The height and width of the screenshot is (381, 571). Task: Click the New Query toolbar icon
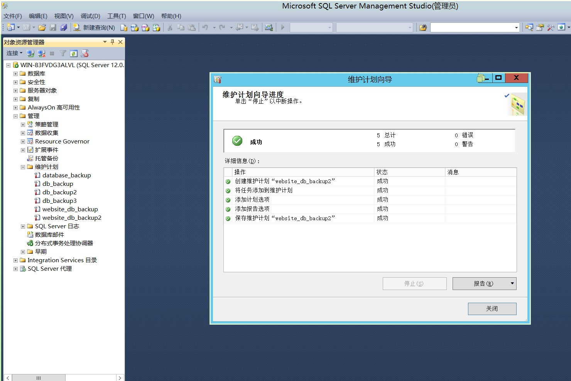tap(95, 27)
